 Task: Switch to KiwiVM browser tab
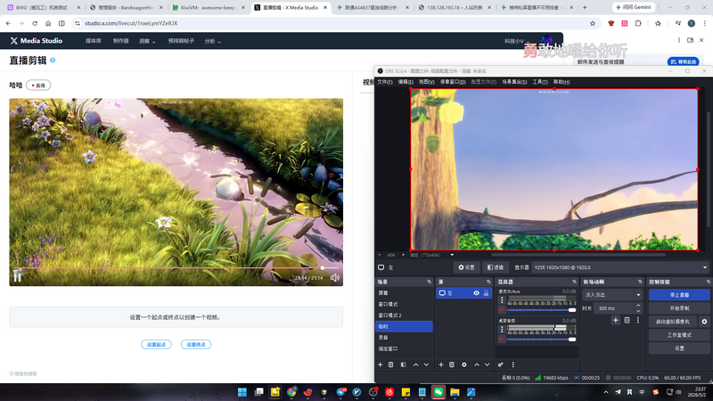click(208, 7)
